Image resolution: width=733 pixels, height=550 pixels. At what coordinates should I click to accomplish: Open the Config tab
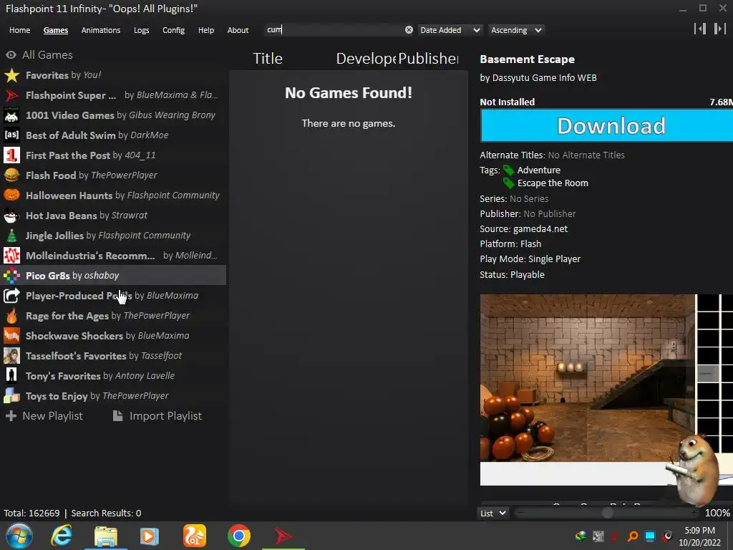pyautogui.click(x=173, y=30)
